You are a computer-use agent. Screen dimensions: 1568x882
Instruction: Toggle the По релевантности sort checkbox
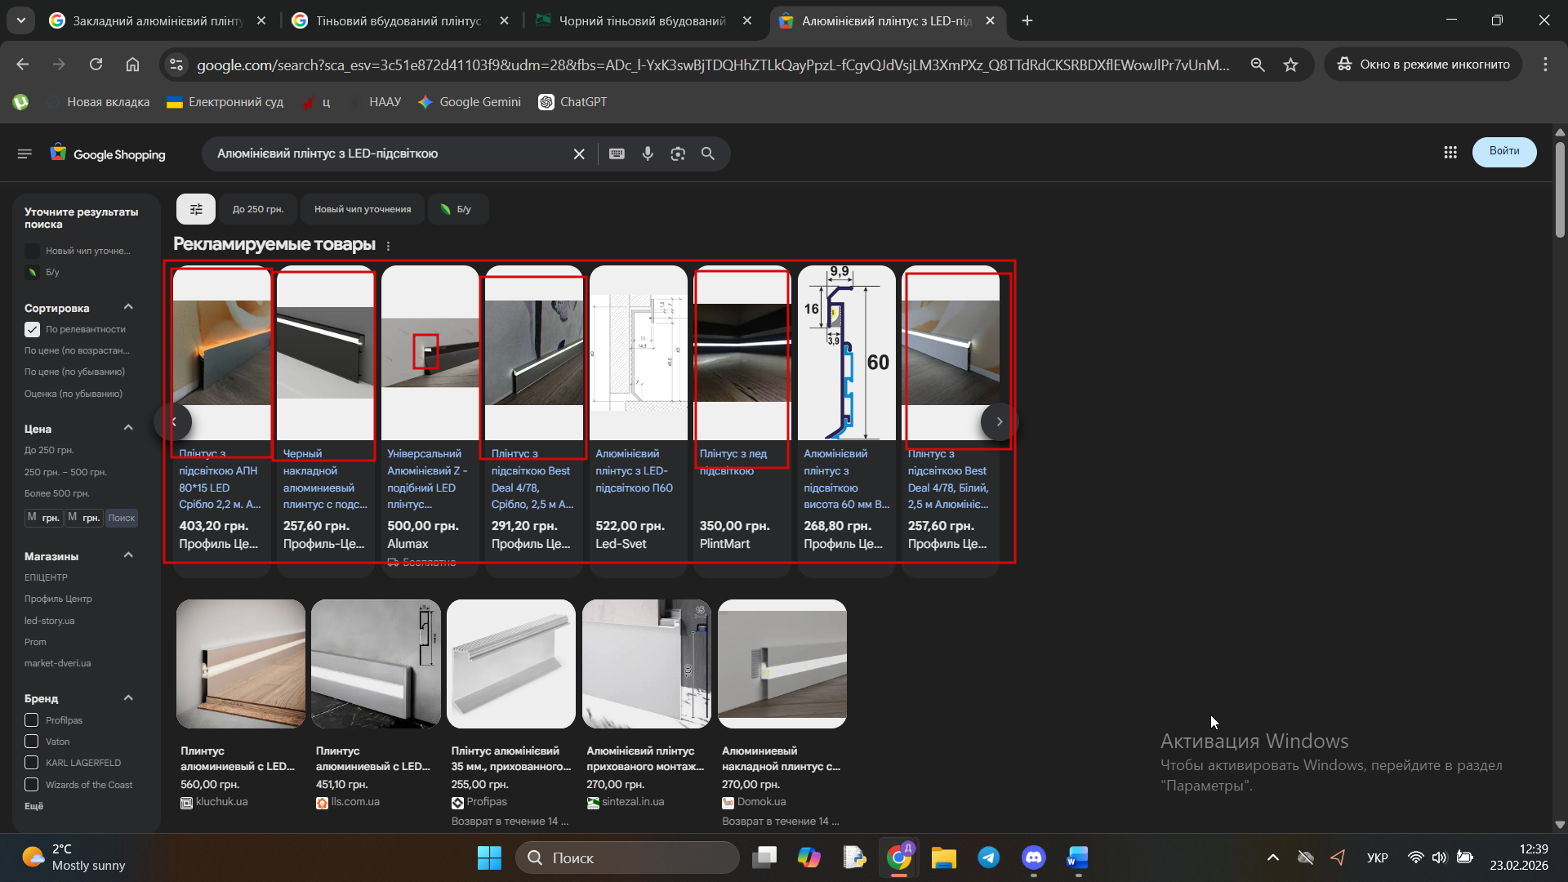[32, 329]
